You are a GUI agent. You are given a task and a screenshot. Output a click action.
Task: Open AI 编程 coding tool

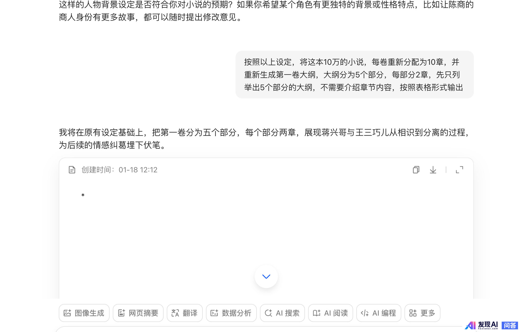pyautogui.click(x=379, y=313)
